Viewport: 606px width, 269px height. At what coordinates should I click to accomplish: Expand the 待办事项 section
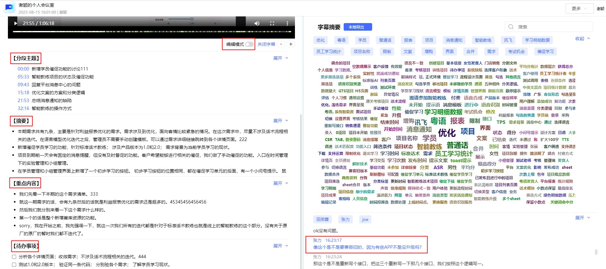(281, 246)
